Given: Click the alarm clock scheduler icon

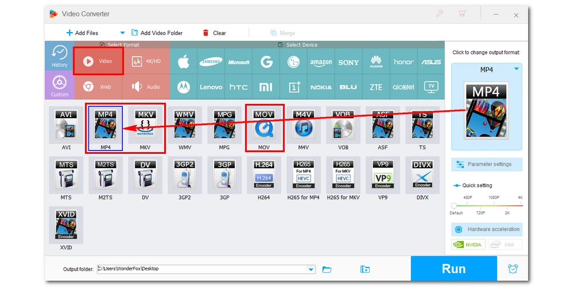Looking at the screenshot, I should [x=513, y=269].
